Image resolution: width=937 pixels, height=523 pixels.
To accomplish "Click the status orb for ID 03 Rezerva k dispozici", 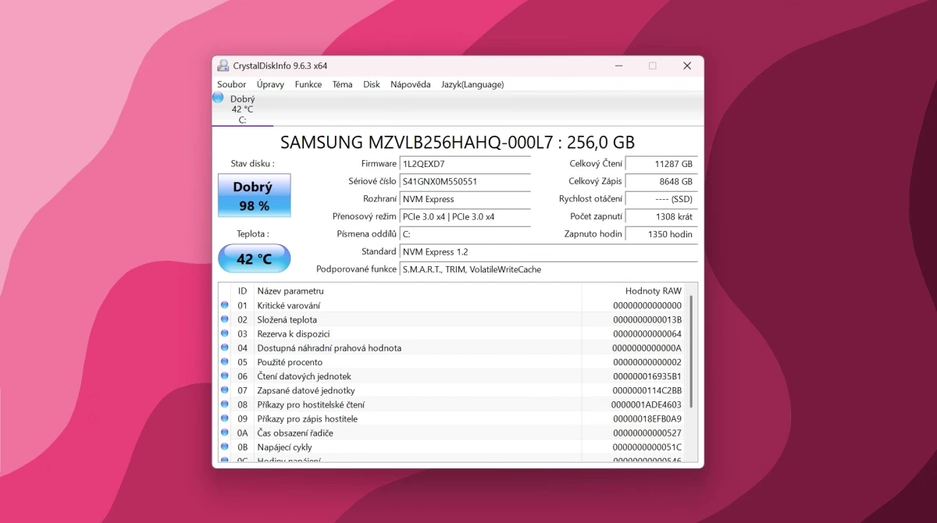I will point(225,333).
